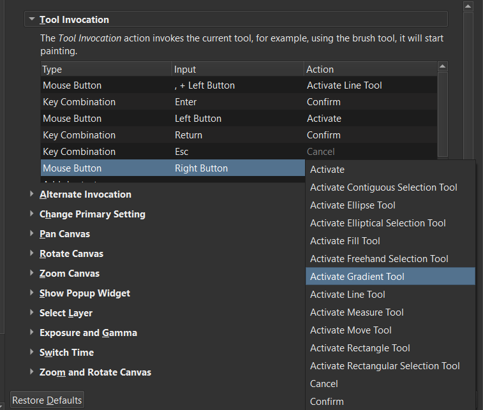Viewport: 483px width, 410px height.
Task: Select Activate Move Tool in list
Action: [351, 330]
